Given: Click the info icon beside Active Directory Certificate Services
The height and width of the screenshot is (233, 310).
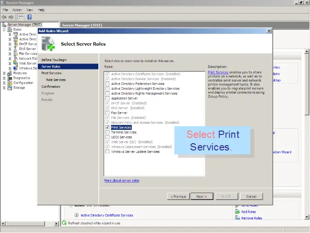Looking at the screenshot, I should coord(77,215).
